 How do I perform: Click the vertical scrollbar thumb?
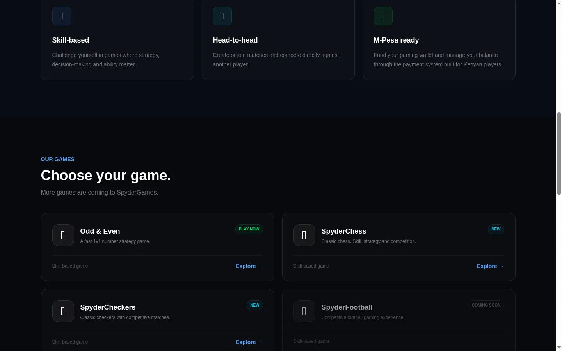[x=559, y=154]
